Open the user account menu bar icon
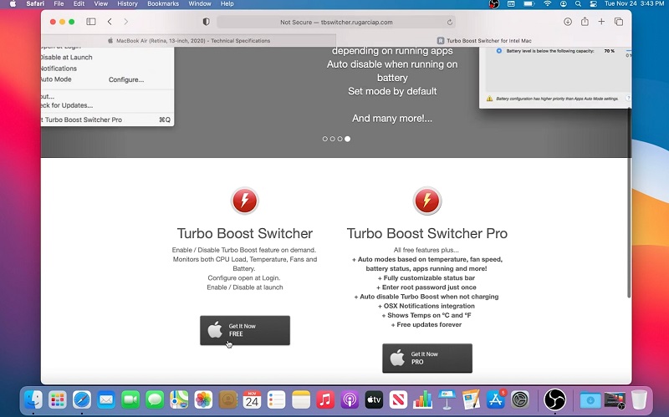 [x=564, y=4]
